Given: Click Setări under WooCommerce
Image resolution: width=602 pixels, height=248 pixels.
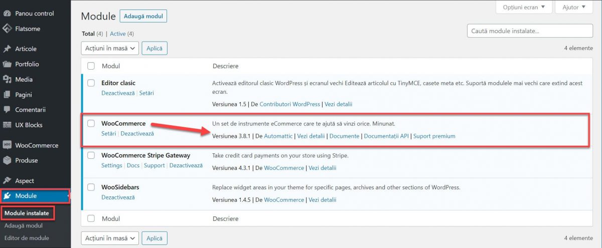Looking at the screenshot, I should click(109, 134).
